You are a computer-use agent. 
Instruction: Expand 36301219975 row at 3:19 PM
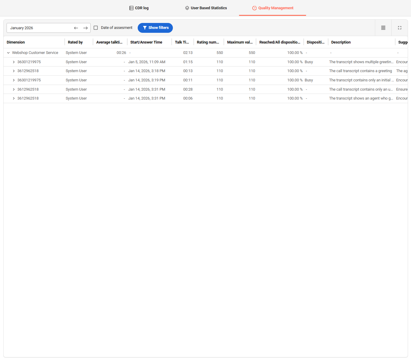tap(14, 80)
